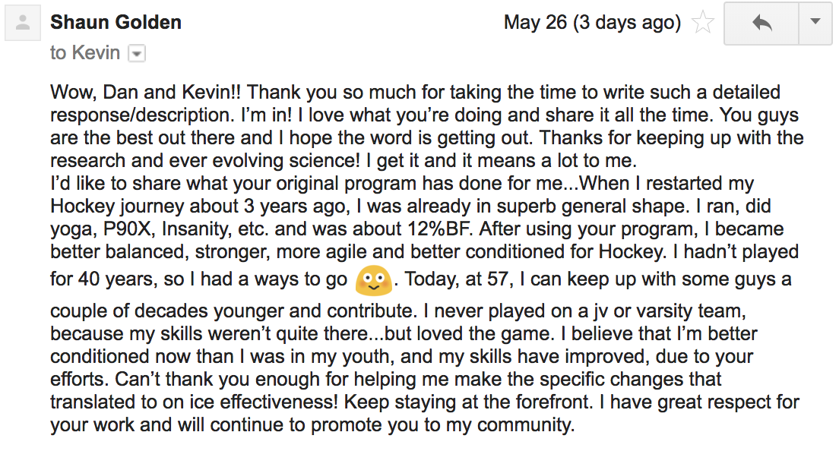Image resolution: width=839 pixels, height=451 pixels.
Task: Place cursor on "Today, at 57" text
Action: coord(456,279)
